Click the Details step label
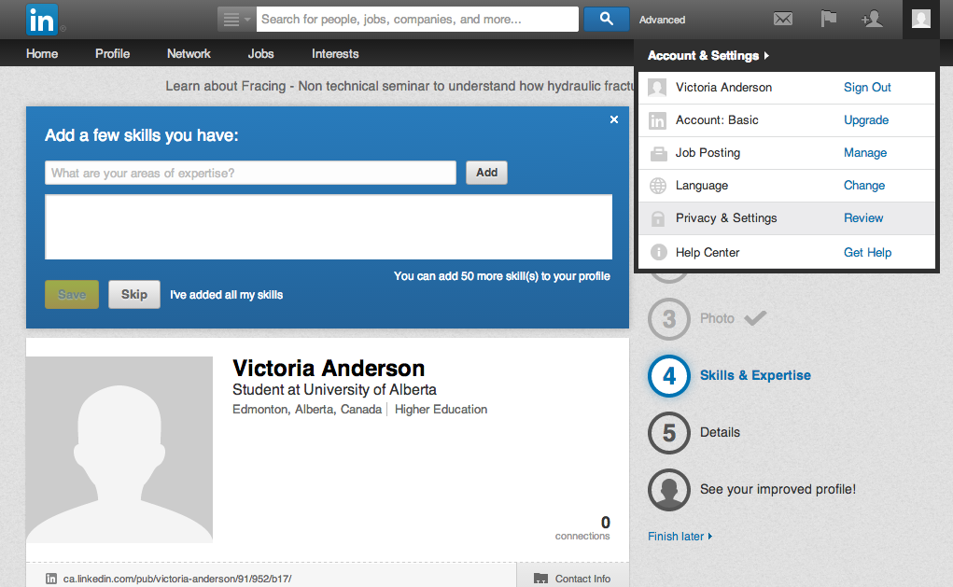953x587 pixels. pos(721,432)
